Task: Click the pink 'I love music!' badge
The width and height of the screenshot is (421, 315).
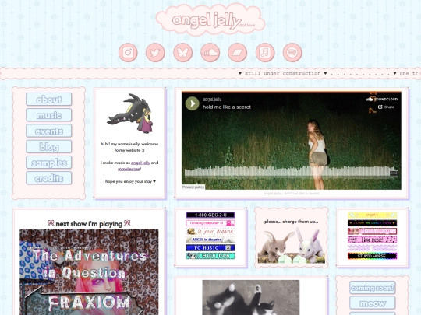Action: pos(372,240)
